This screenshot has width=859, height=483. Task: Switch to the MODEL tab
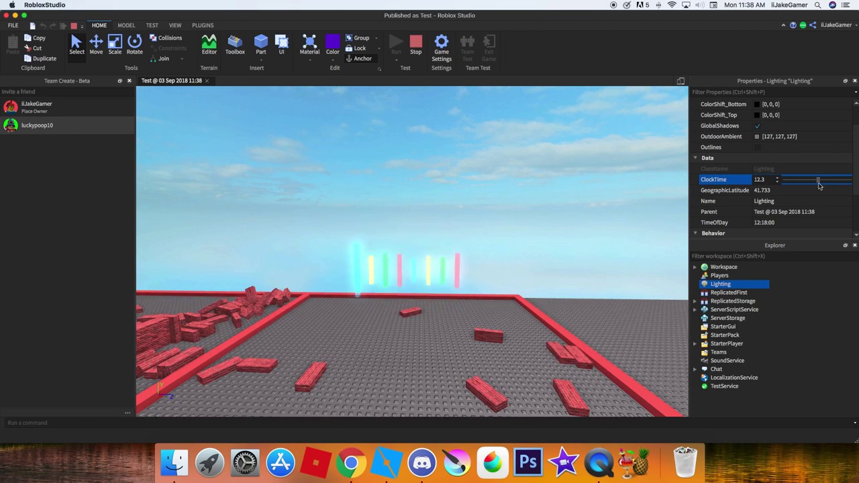coord(126,25)
